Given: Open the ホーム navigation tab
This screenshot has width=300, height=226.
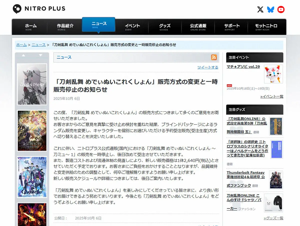Looking at the screenshot, I should 31,27.
